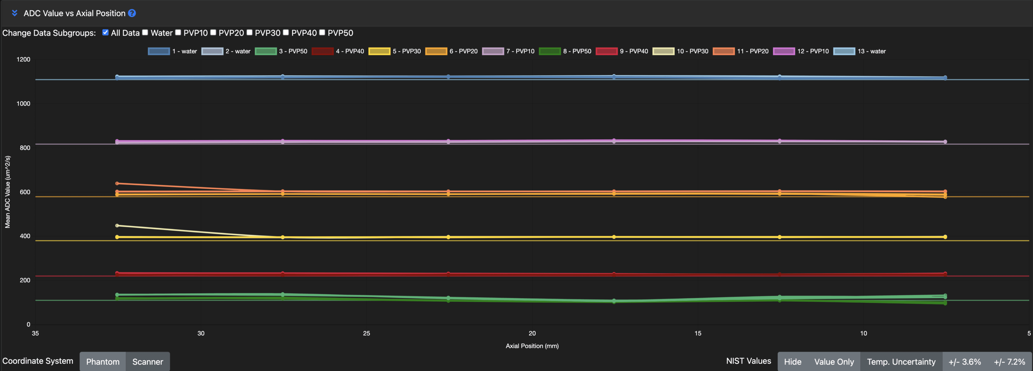Select the Phantom coordinate system
This screenshot has width=1033, height=371.
103,361
